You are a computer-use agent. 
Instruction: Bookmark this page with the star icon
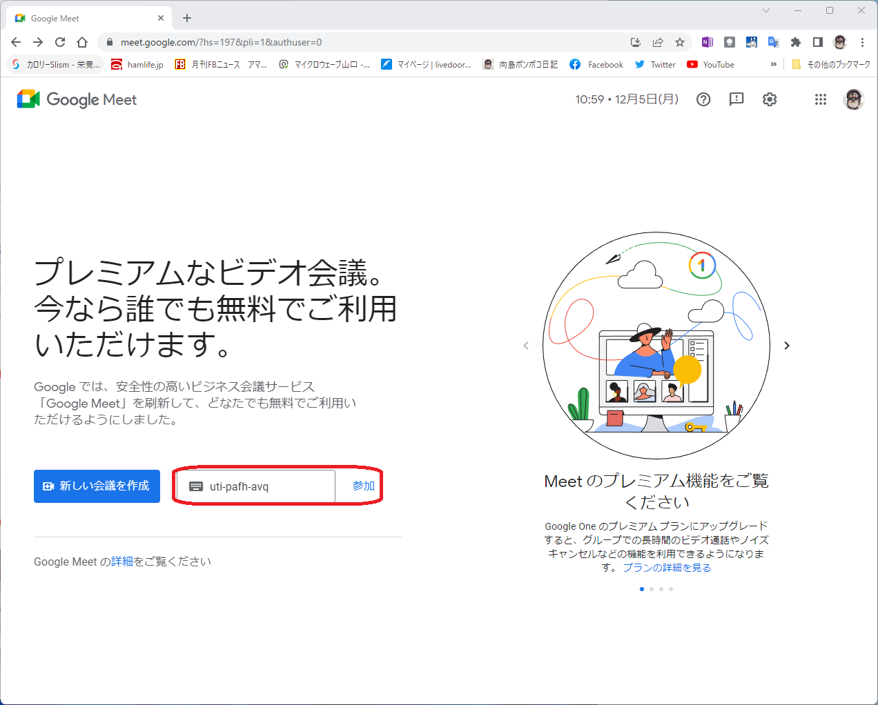coord(680,42)
